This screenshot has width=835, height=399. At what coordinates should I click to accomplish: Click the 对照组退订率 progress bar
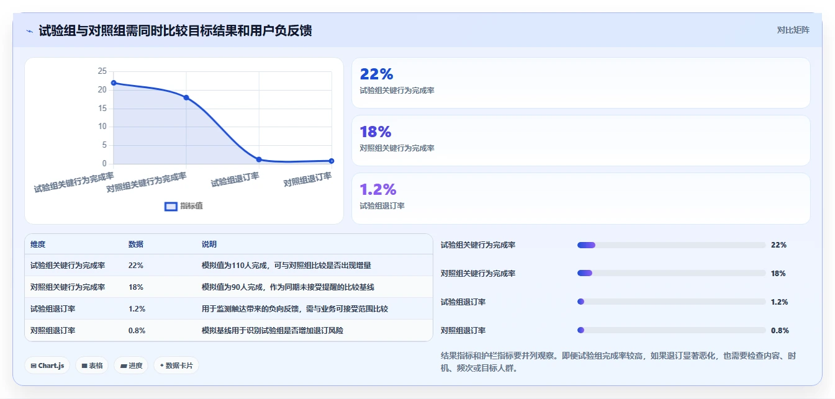coord(671,331)
